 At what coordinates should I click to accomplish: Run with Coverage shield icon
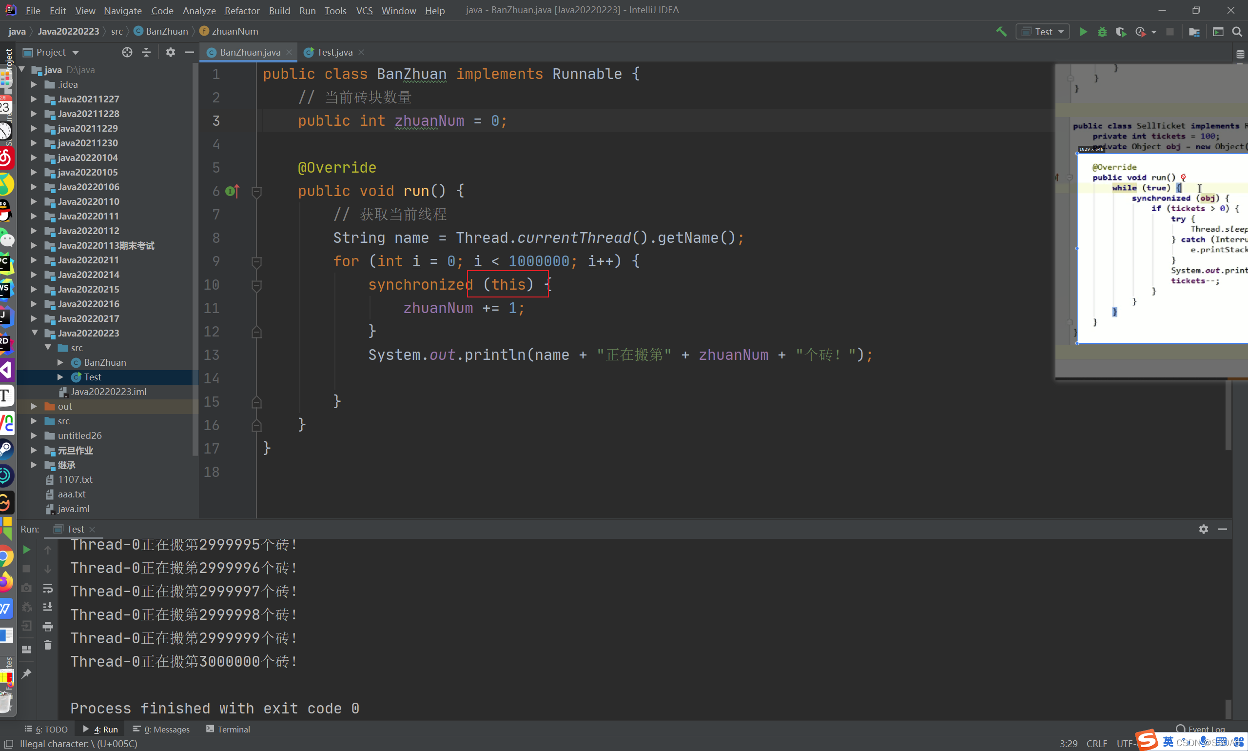pos(1121,31)
